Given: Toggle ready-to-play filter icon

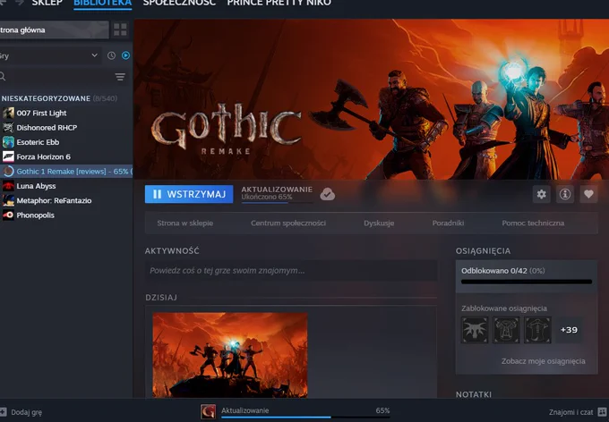Looking at the screenshot, I should click(126, 55).
